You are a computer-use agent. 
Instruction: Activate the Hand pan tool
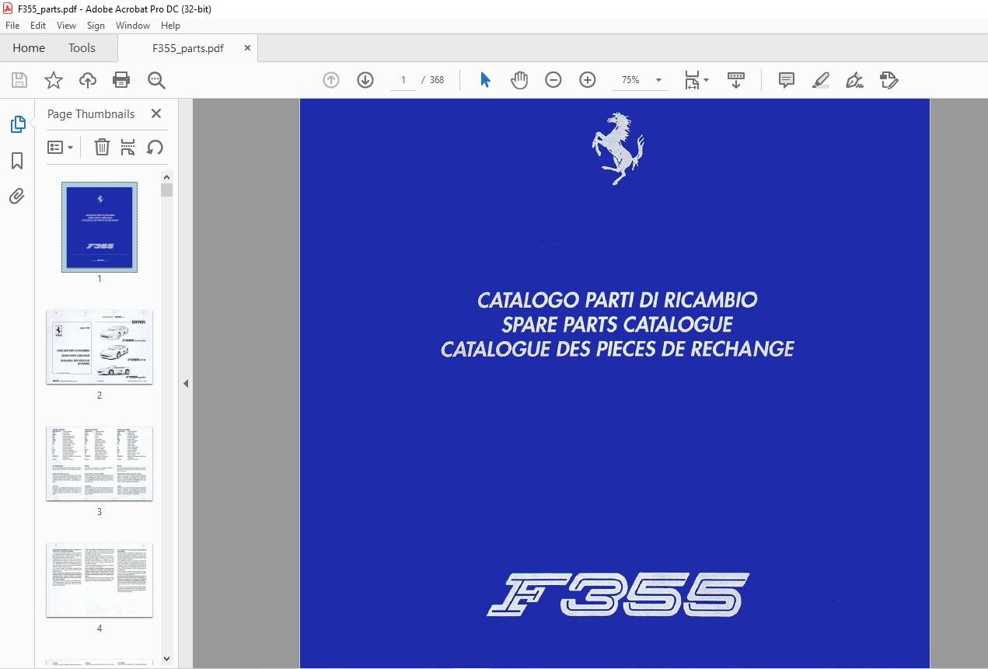point(519,80)
